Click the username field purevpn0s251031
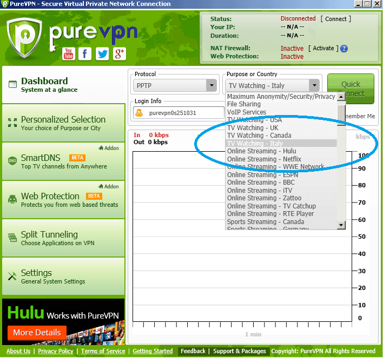 pyautogui.click(x=179, y=113)
